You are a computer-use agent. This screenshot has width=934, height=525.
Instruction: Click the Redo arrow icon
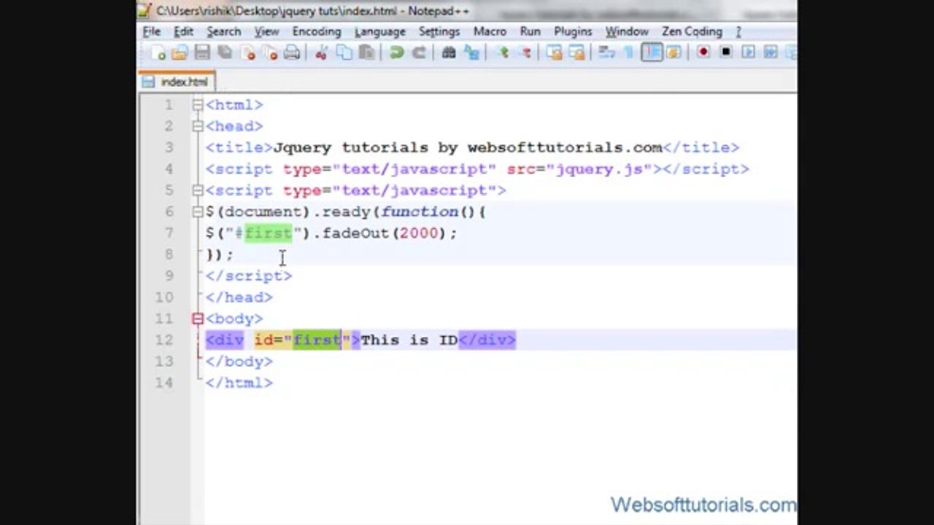pos(419,52)
